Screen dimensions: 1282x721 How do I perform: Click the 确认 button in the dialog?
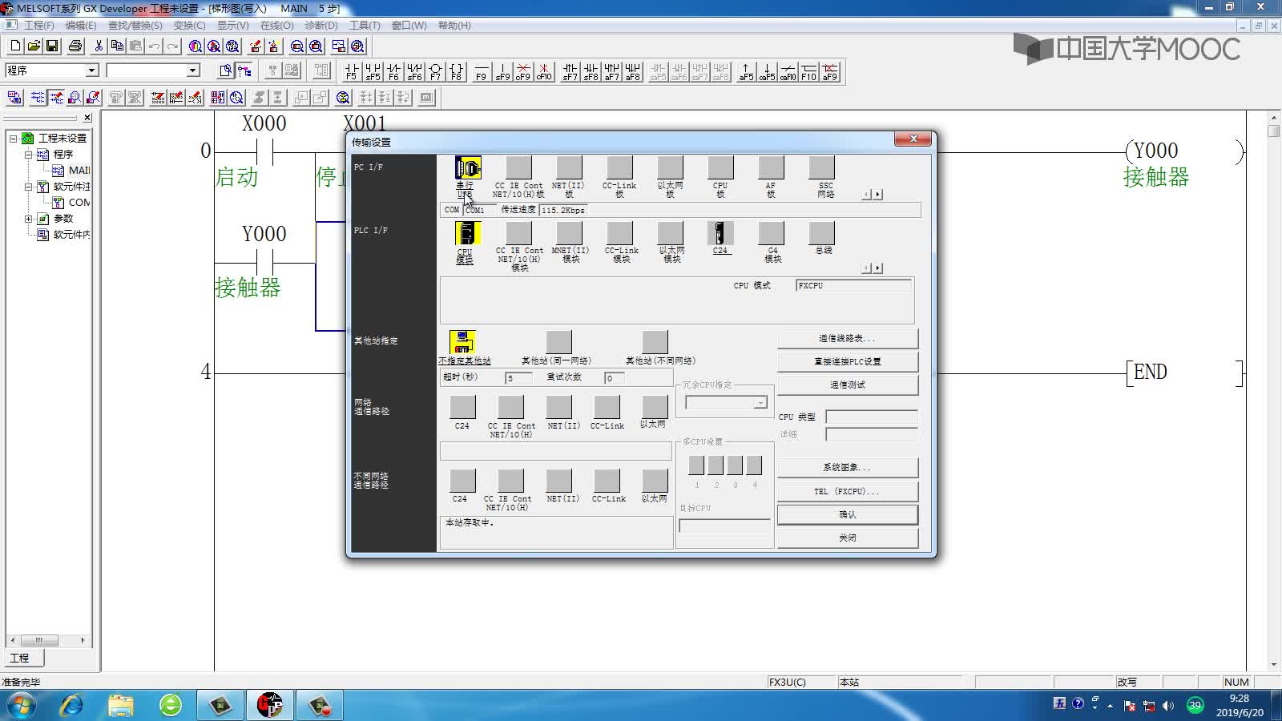pos(848,514)
